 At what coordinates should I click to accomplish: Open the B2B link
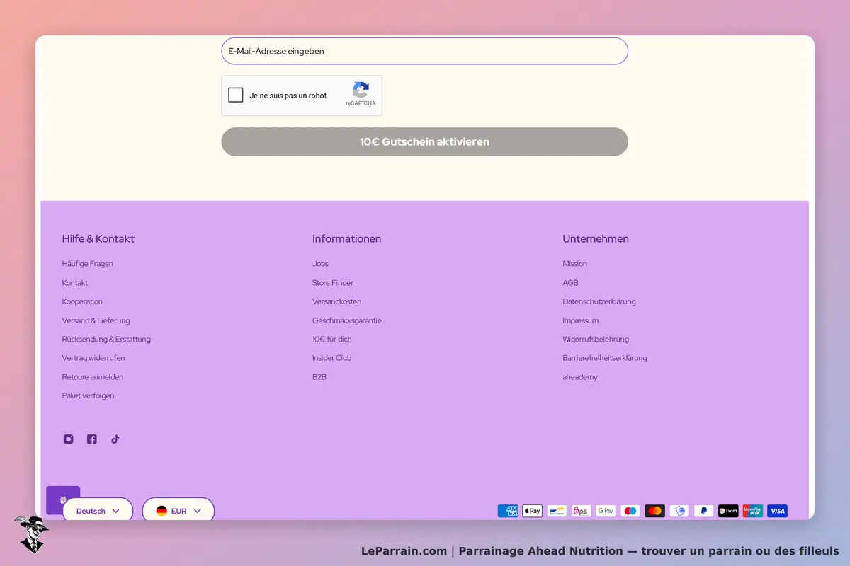click(x=319, y=377)
